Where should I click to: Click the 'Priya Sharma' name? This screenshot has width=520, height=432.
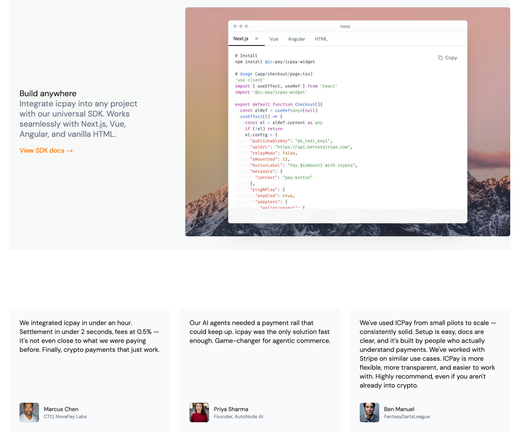click(x=231, y=409)
